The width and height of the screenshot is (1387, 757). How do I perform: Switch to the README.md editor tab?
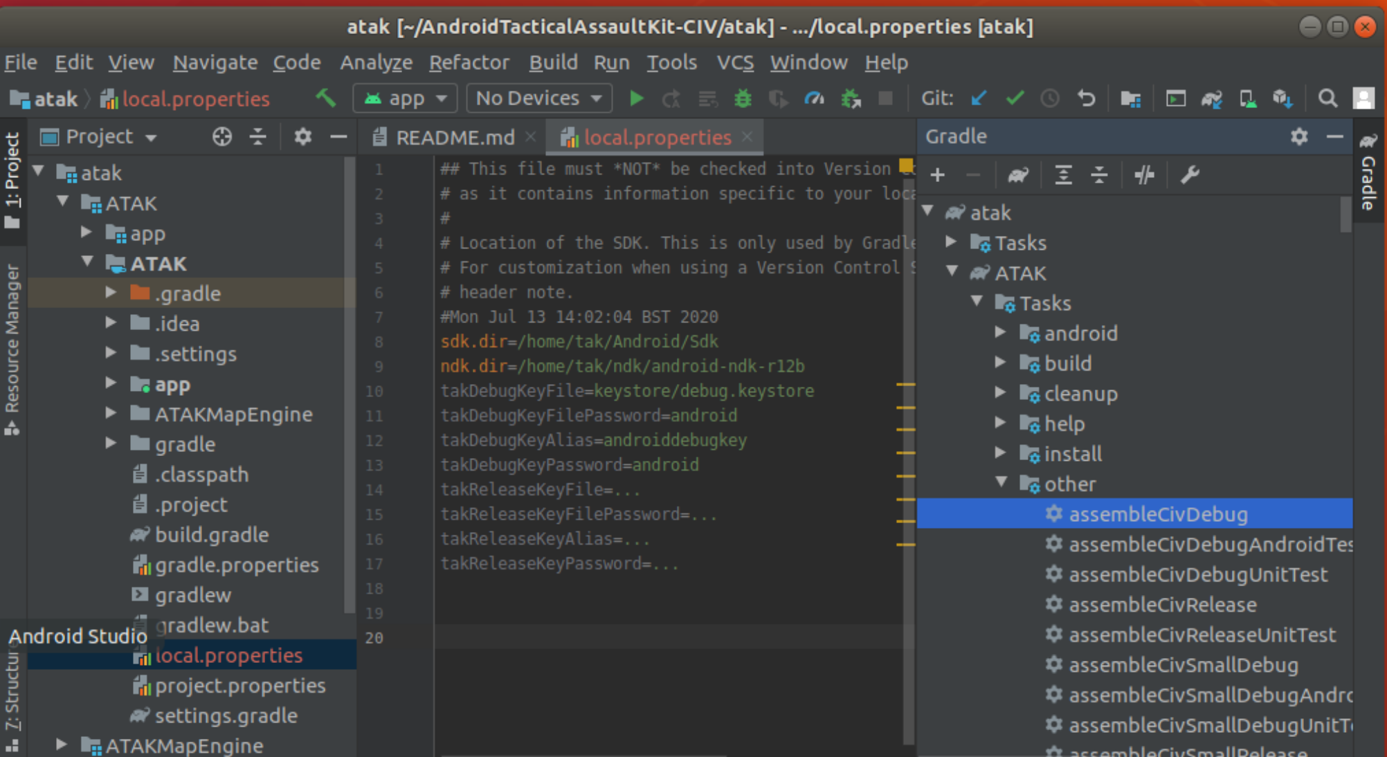pos(455,137)
